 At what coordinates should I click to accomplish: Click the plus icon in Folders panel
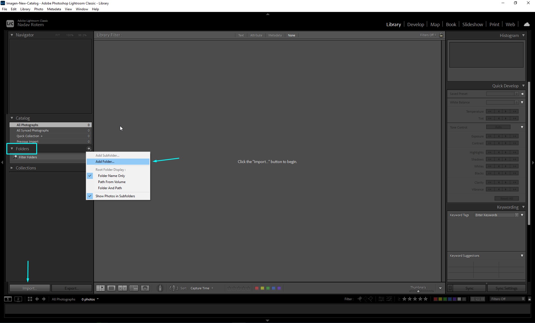[89, 149]
